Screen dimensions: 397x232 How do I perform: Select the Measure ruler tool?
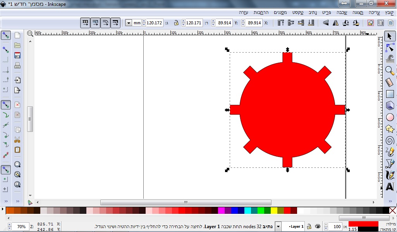coord(390,82)
